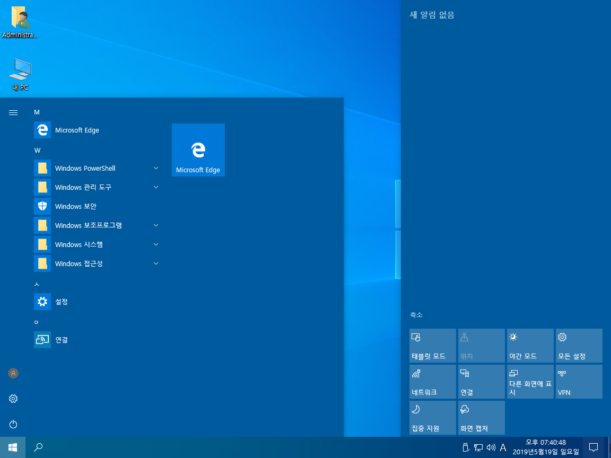Jump to letter group W header
The height and width of the screenshot is (458, 611).
[x=38, y=151]
